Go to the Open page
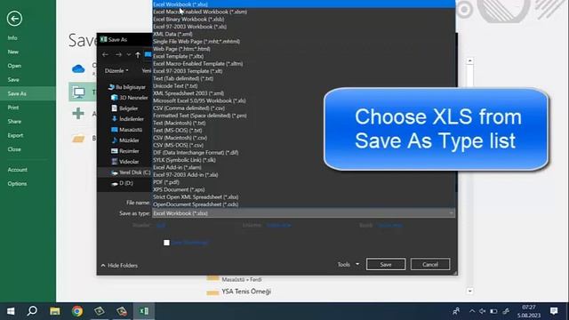This screenshot has width=569, height=320. coord(14,66)
